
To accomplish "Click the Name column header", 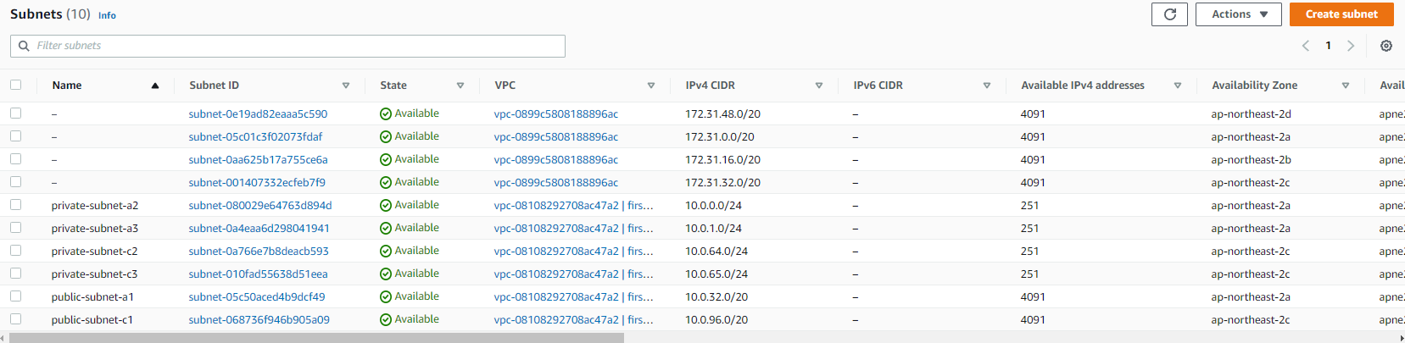I will tap(67, 86).
